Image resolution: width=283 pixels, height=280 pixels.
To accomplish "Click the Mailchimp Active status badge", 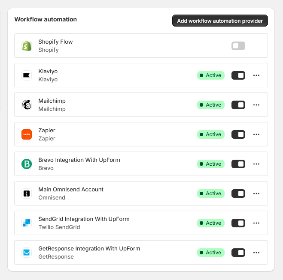I will (210, 105).
